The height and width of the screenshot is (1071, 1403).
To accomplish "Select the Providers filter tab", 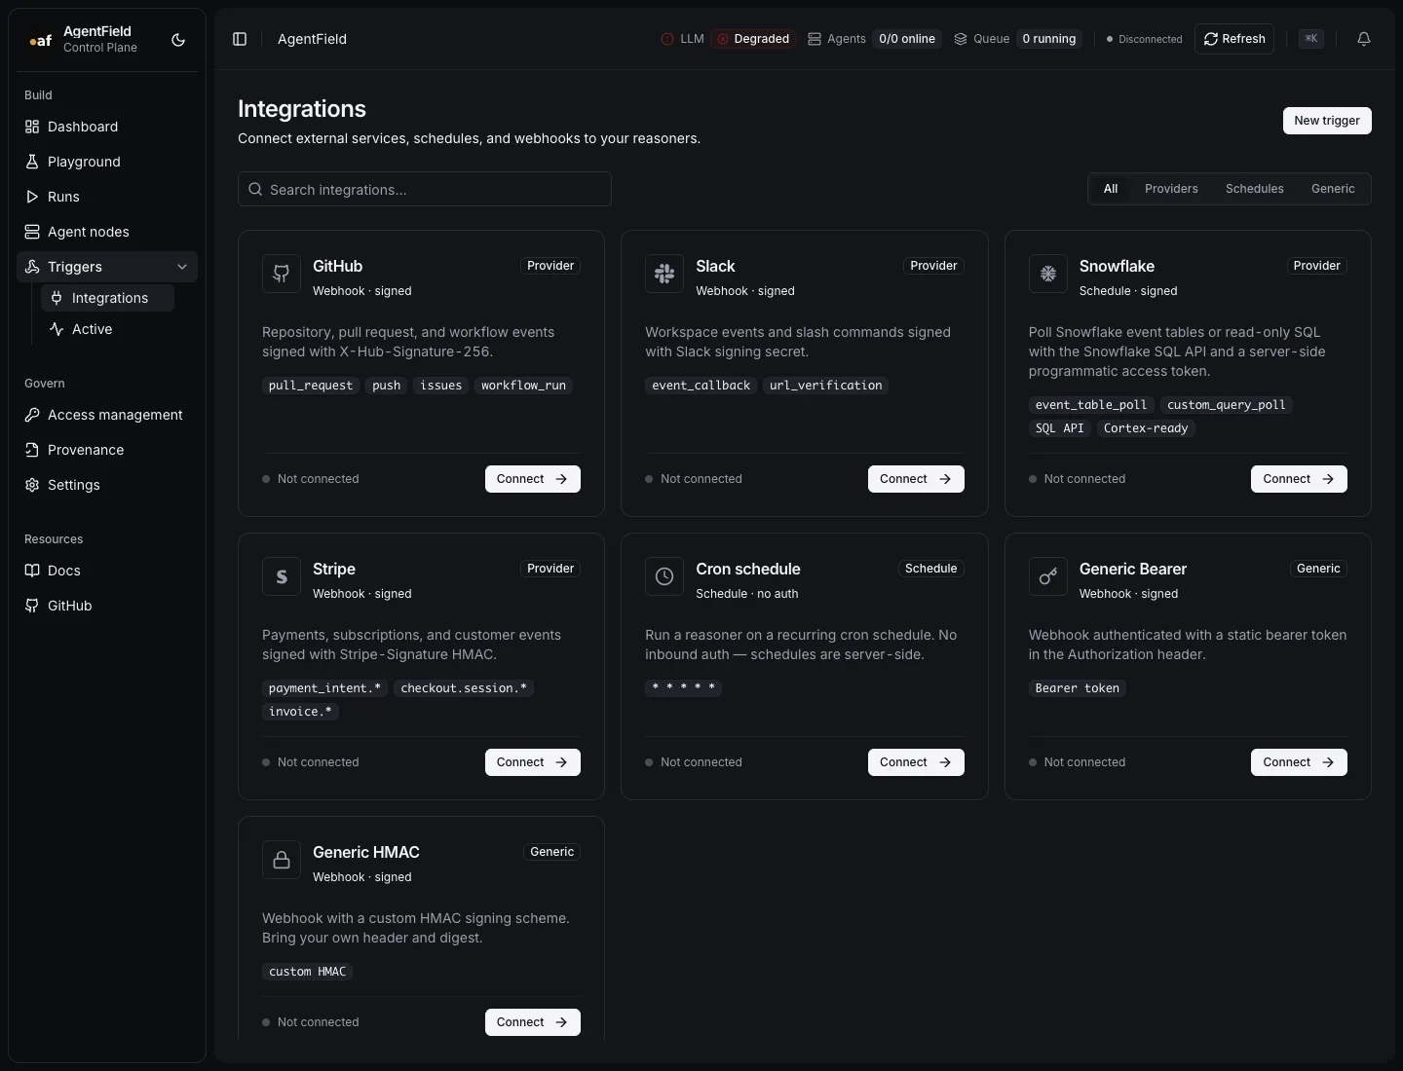I will (1171, 189).
